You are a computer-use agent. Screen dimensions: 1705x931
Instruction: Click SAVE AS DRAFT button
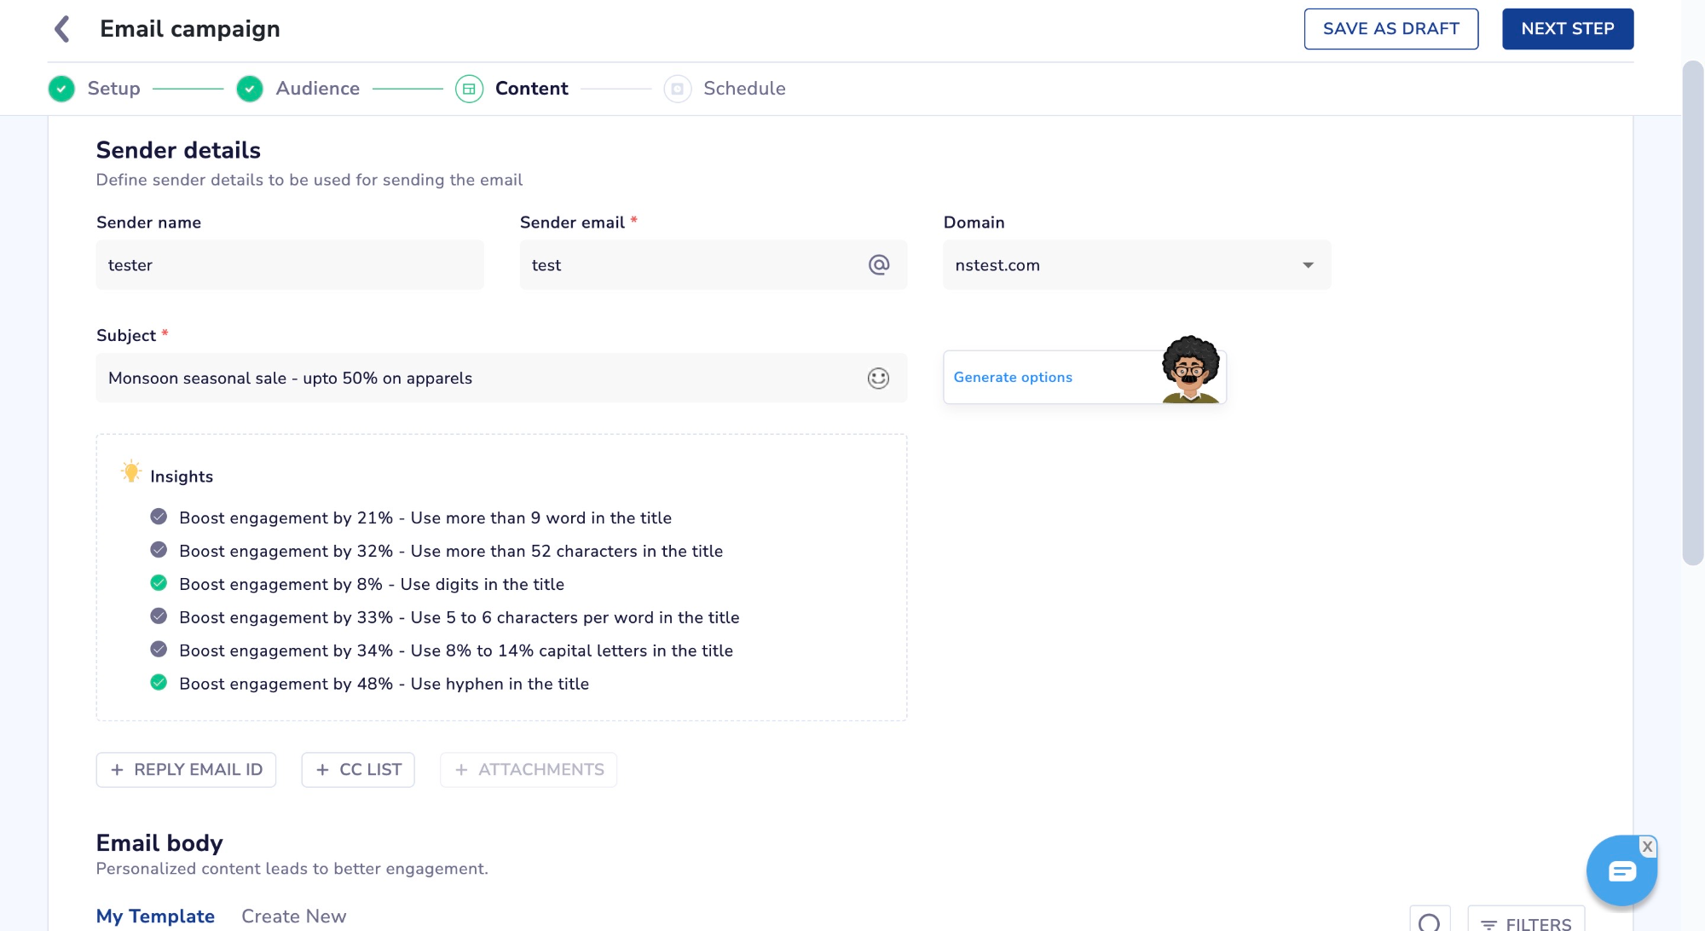pyautogui.click(x=1391, y=29)
